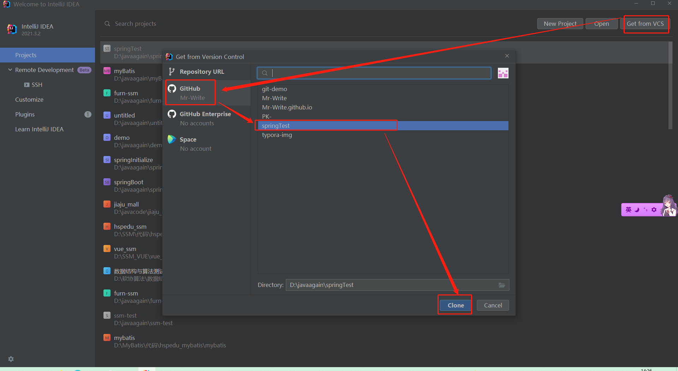The width and height of the screenshot is (678, 371).
Task: Click the hspedu_ssm project icon
Action: tap(107, 226)
